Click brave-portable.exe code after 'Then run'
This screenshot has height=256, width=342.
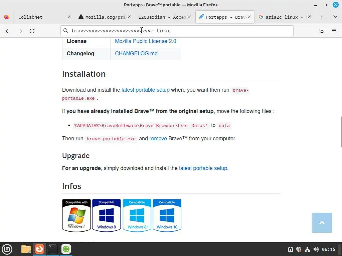tap(111, 139)
